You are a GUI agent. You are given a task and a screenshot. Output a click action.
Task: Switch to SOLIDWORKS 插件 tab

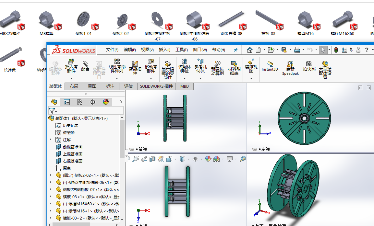156,86
